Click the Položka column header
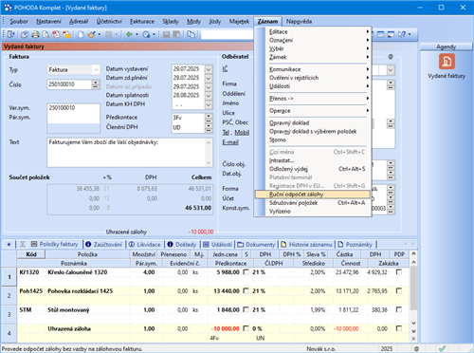Image resolution: width=474 pixels, height=353 pixels. pos(87,254)
